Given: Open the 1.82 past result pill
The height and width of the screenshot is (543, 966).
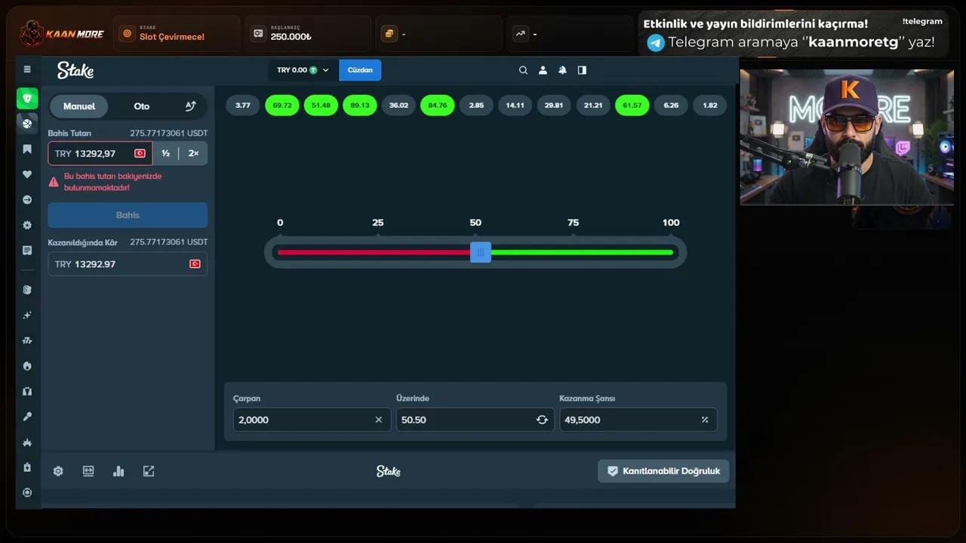Looking at the screenshot, I should (710, 106).
